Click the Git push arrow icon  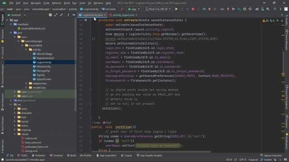point(239,9)
